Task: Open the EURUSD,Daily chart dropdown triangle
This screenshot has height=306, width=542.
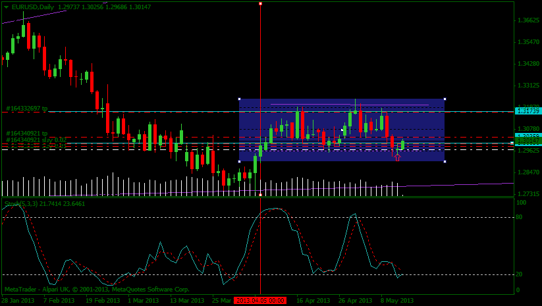Action: pos(6,7)
